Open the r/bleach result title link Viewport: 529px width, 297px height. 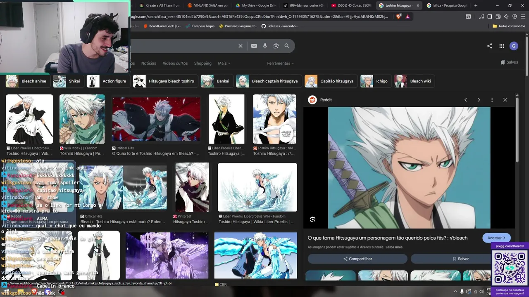(387, 238)
